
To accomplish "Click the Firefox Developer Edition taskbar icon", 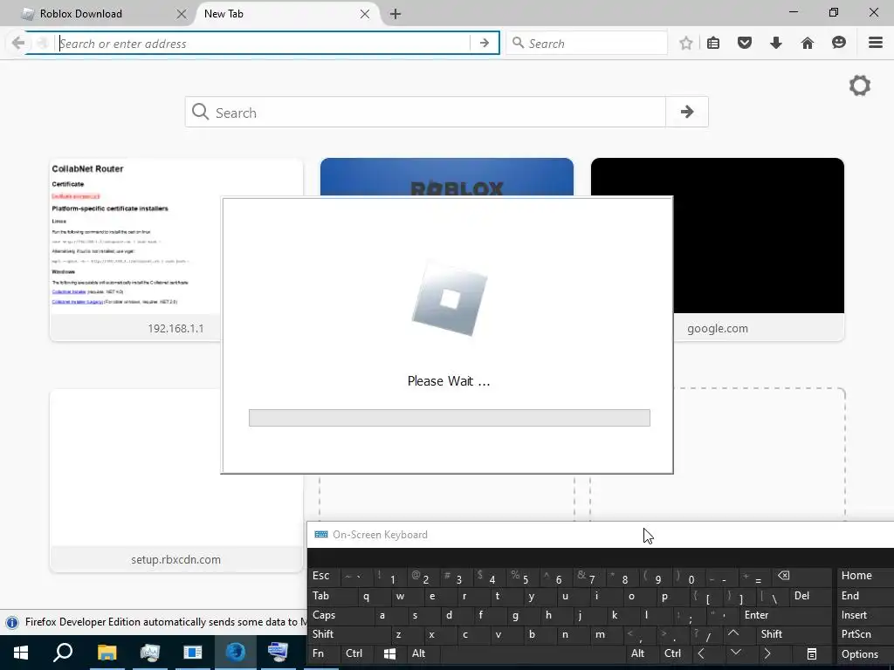I will [x=235, y=653].
